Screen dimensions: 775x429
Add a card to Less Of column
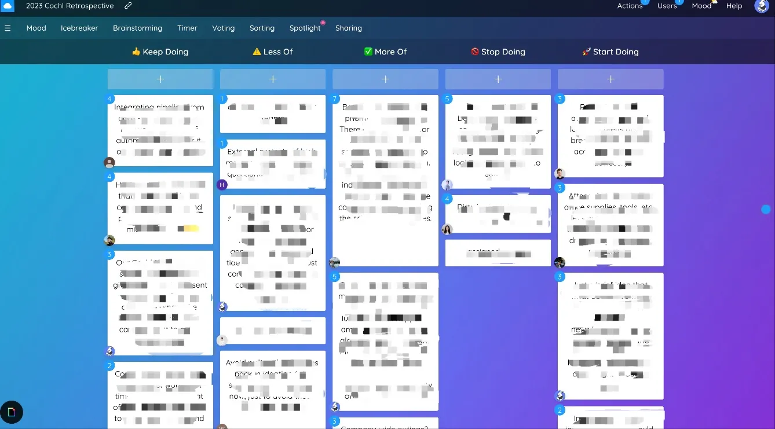273,79
